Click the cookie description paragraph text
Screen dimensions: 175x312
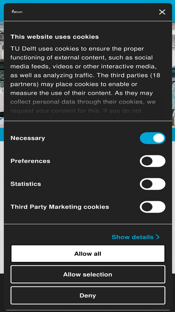point(85,80)
